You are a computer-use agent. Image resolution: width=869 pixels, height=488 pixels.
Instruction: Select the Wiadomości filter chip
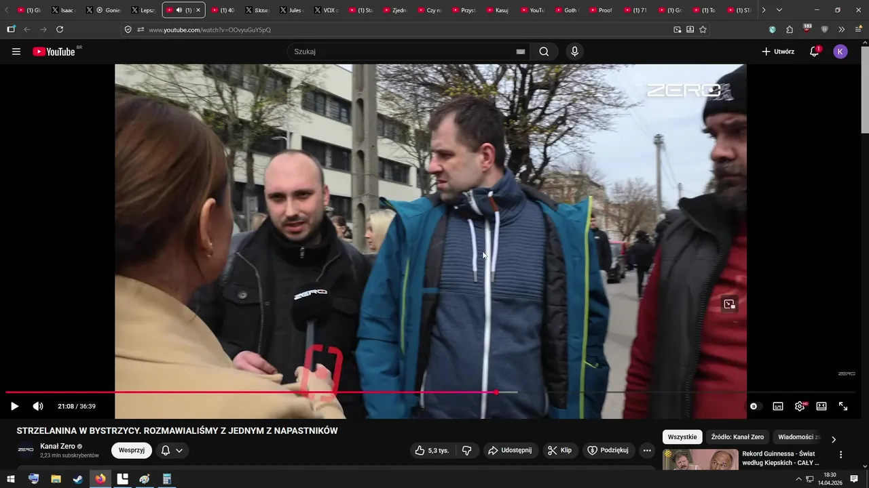click(798, 437)
